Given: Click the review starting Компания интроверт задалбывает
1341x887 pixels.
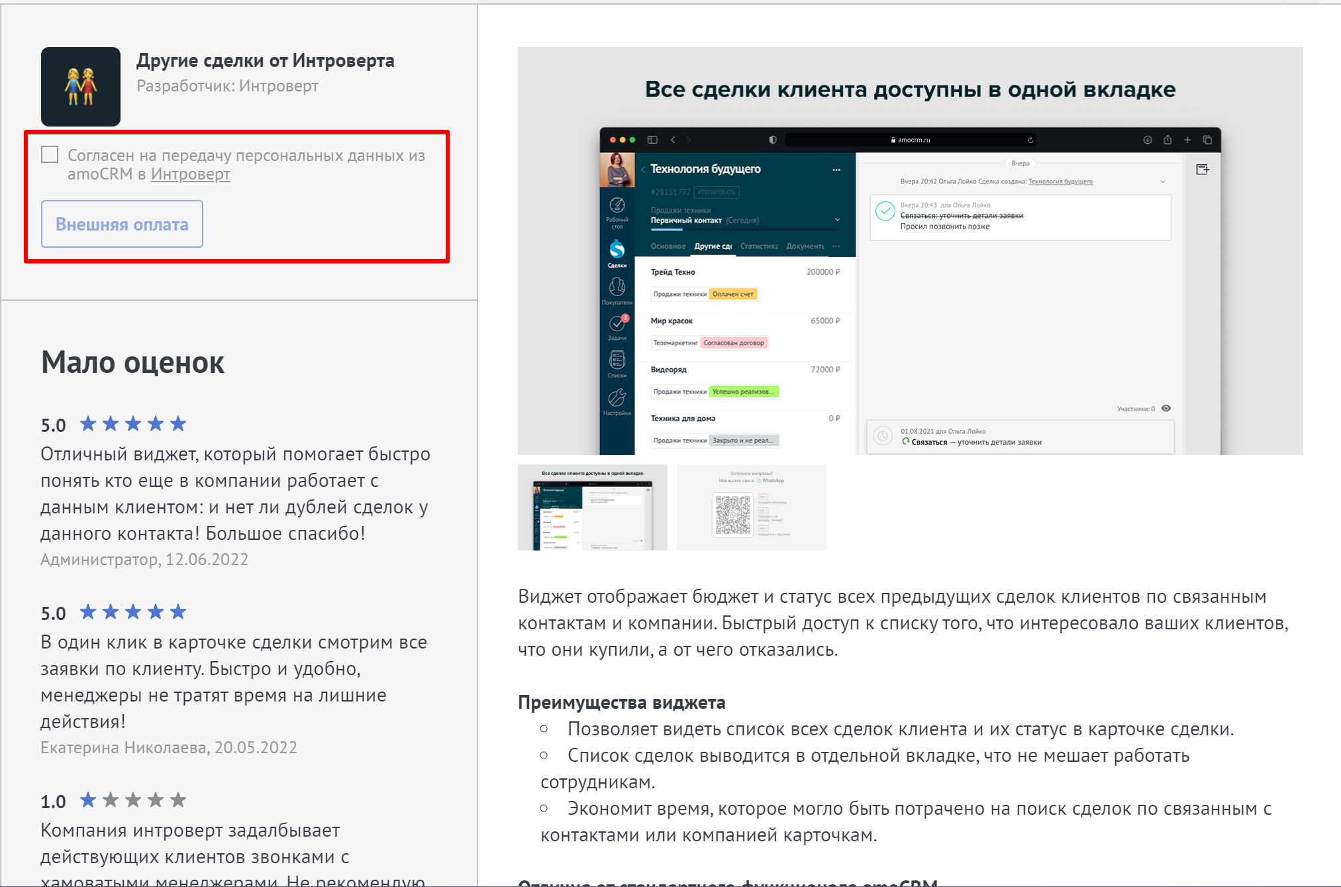Looking at the screenshot, I should [232, 855].
